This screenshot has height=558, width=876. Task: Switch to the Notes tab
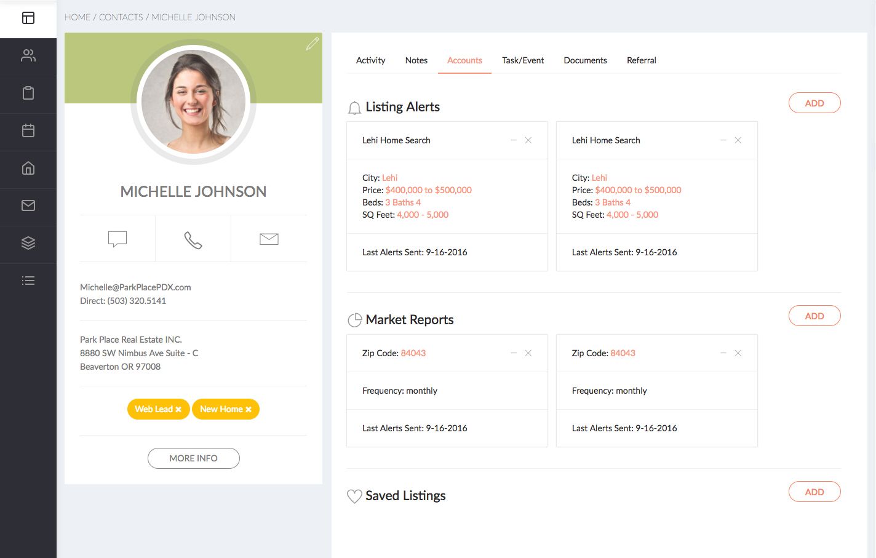[416, 60]
